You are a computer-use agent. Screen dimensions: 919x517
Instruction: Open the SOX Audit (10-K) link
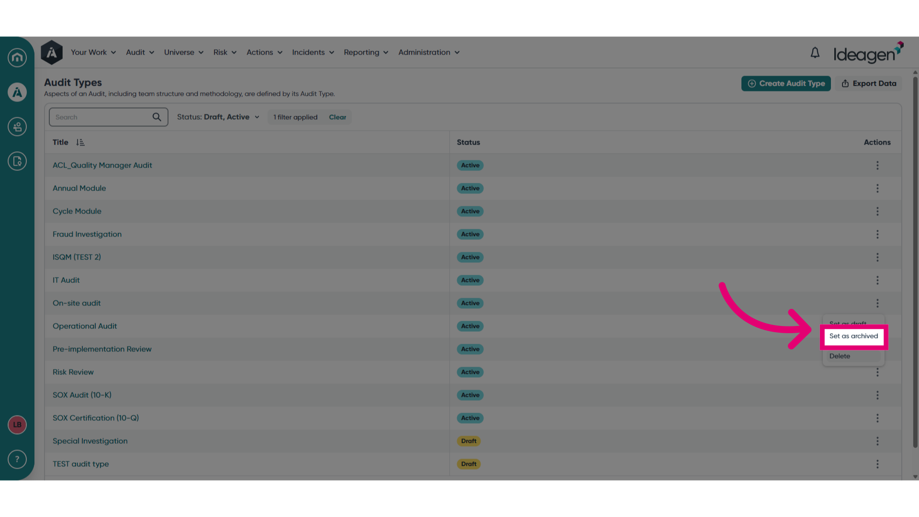pos(82,395)
